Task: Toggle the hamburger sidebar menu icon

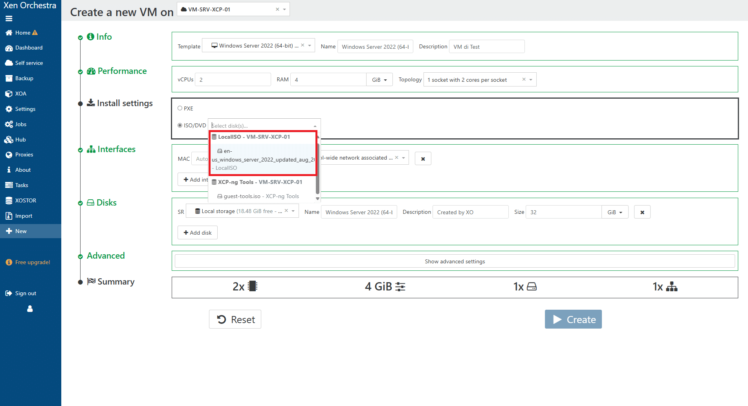Action: point(9,18)
